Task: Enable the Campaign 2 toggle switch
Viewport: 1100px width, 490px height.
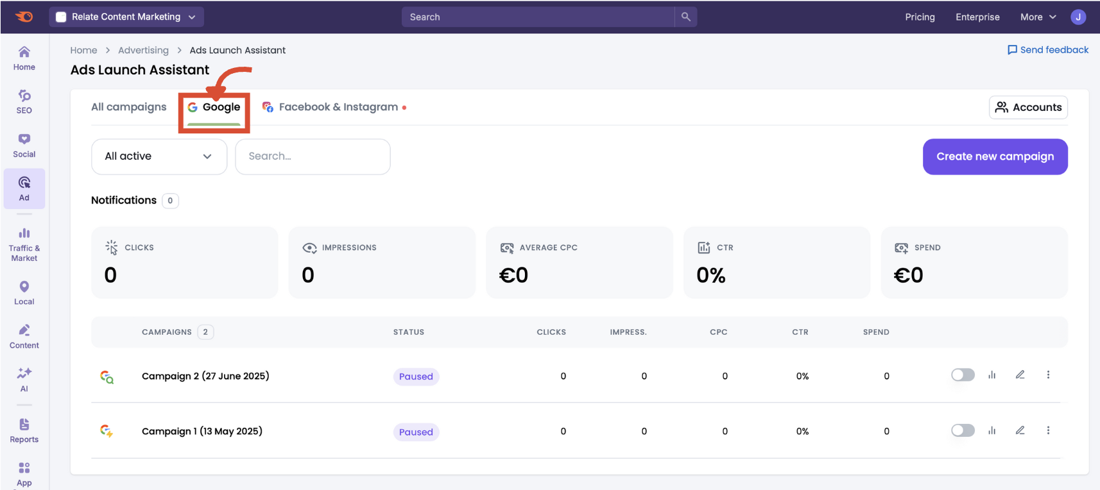Action: (962, 375)
